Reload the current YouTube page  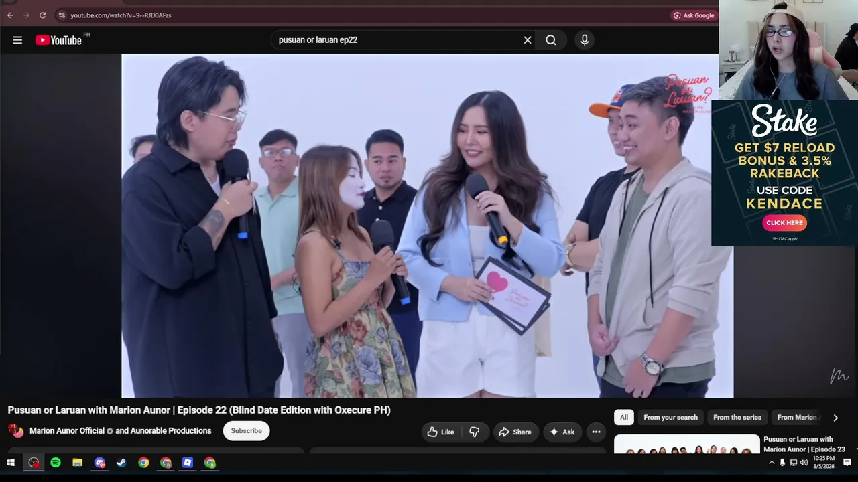click(42, 15)
